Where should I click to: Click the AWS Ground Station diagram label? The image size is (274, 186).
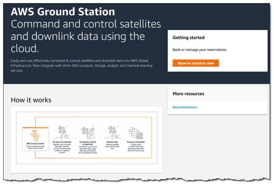click(35, 143)
